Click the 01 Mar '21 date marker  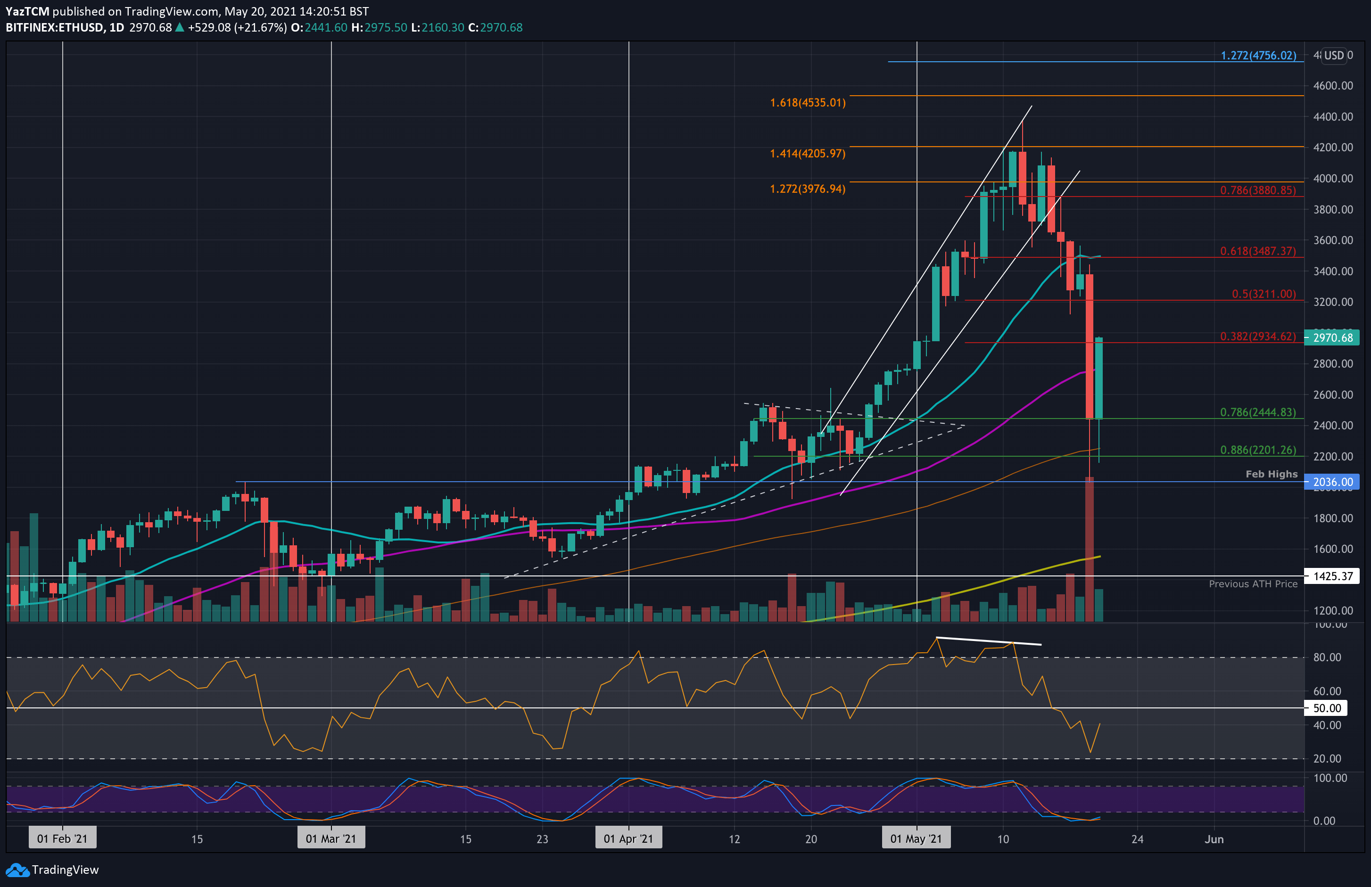click(331, 838)
